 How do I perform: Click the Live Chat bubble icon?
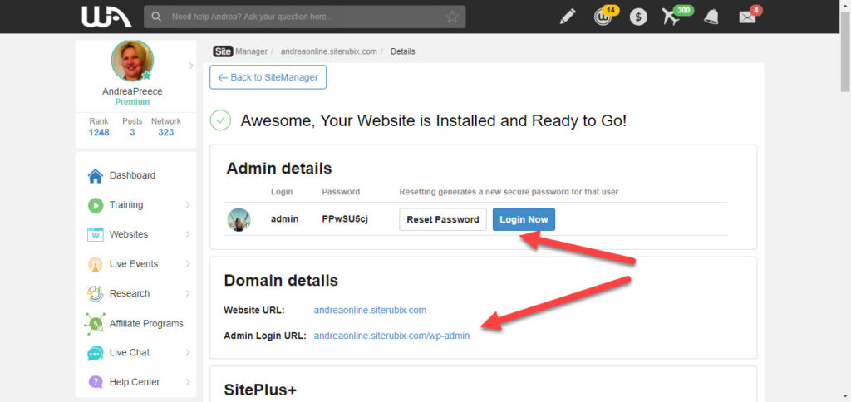(95, 353)
